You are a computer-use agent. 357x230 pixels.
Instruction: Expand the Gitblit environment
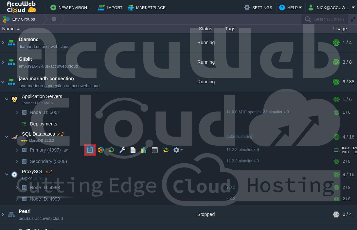(3, 62)
